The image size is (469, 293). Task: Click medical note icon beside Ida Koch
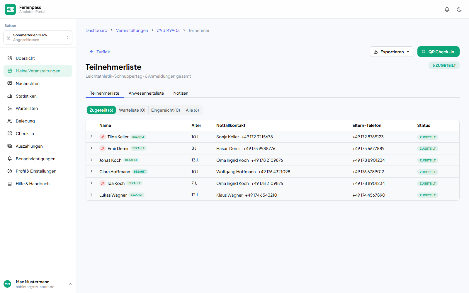[103, 183]
